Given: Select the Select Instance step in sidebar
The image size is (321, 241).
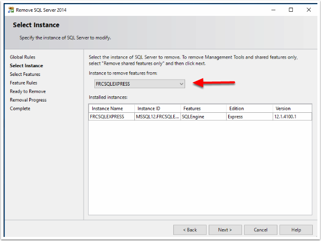Looking at the screenshot, I should pos(27,66).
